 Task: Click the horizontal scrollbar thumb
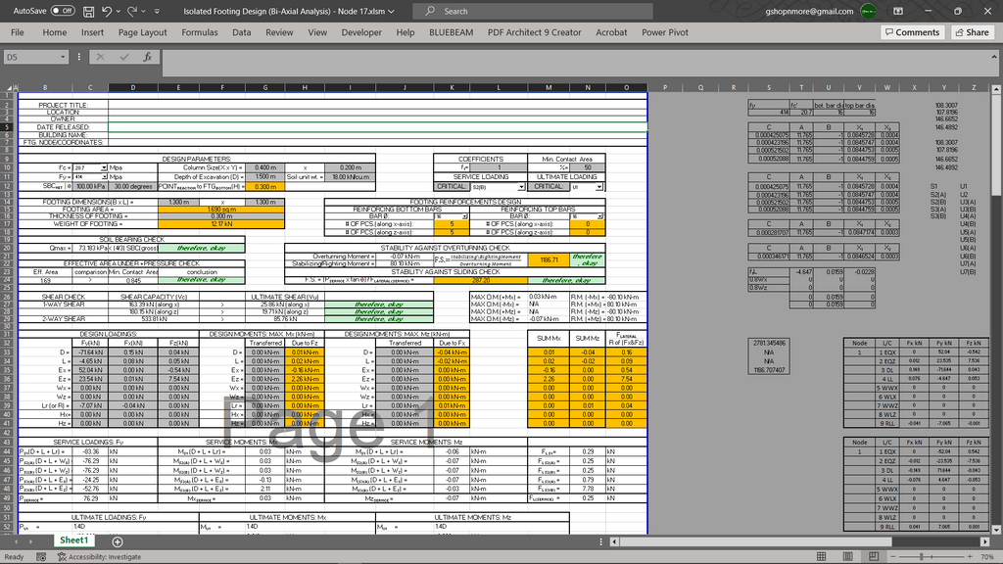pyautogui.click(x=755, y=541)
